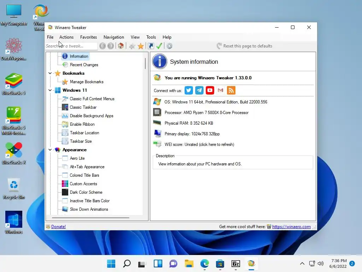Open the YouTube channel icon
The image size is (362, 272).
tap(210, 90)
